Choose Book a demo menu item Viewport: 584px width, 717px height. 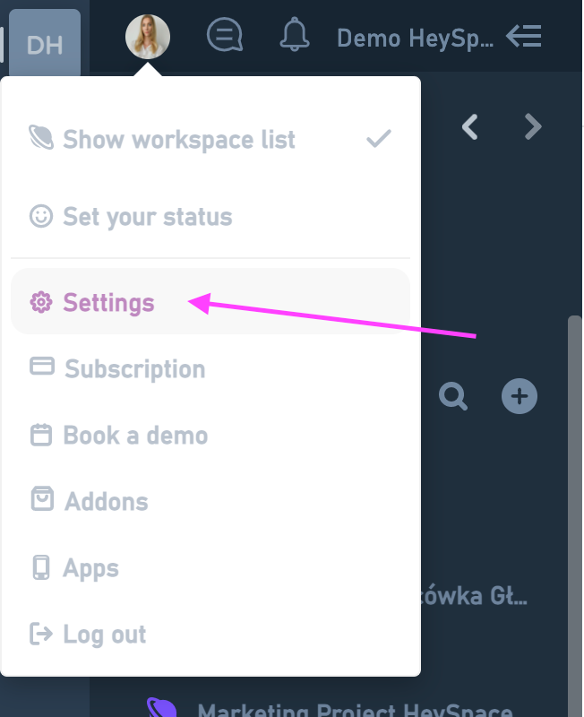(x=134, y=436)
